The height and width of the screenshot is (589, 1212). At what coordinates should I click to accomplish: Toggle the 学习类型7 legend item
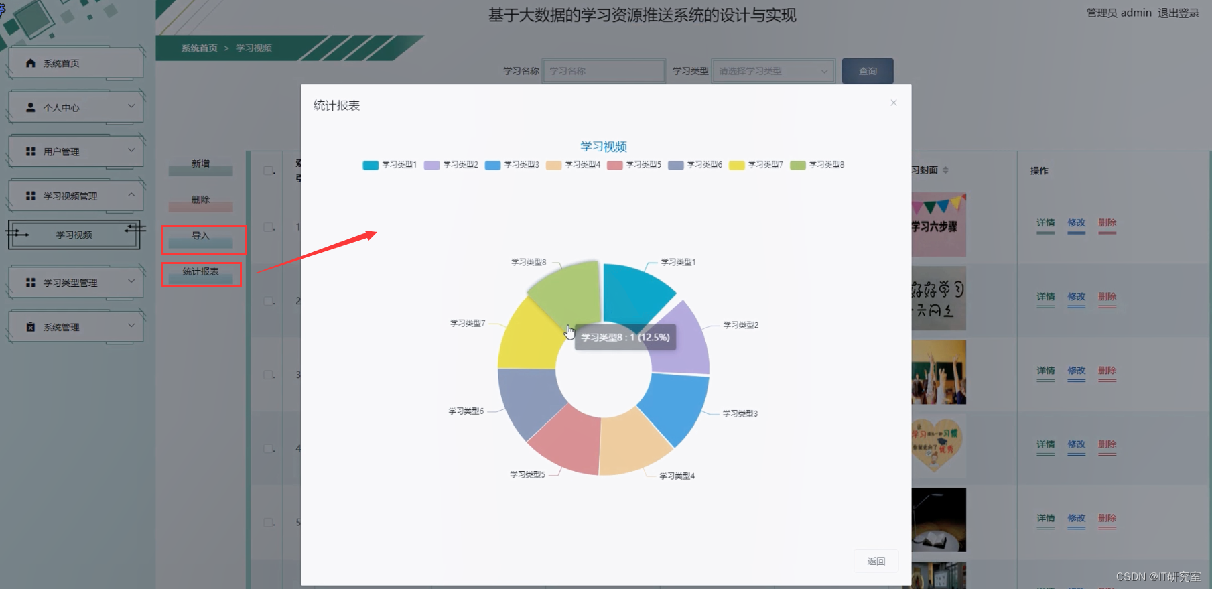click(756, 165)
